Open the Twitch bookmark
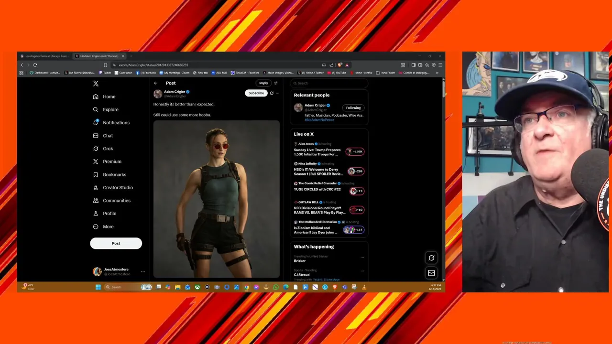This screenshot has height=344, width=612. (105, 73)
